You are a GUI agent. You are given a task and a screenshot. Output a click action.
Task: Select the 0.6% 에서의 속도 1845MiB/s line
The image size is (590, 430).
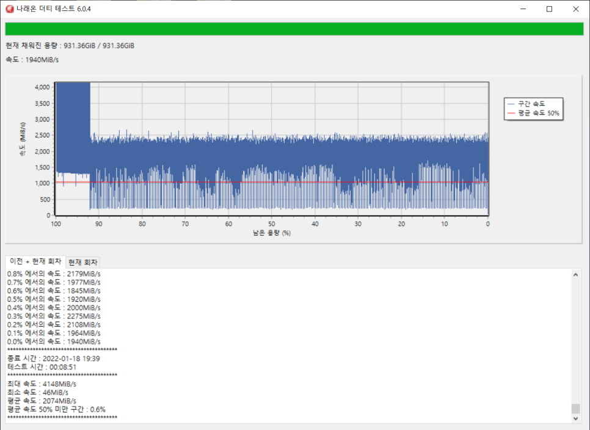(x=54, y=291)
